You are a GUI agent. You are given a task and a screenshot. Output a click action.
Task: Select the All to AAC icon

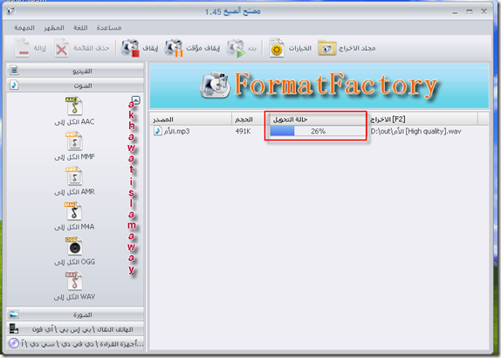(x=74, y=106)
